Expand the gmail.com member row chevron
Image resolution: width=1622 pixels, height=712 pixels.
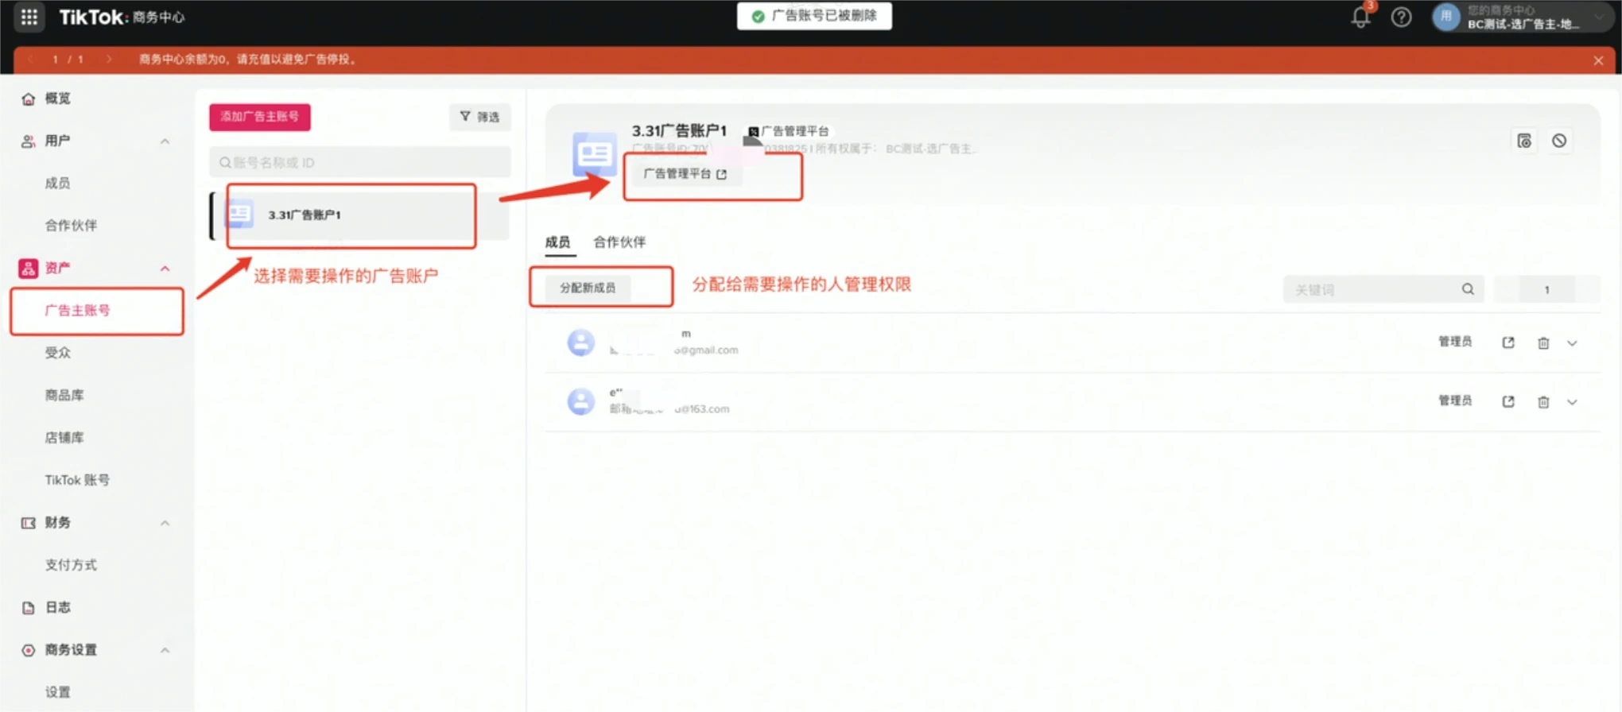[x=1572, y=343]
